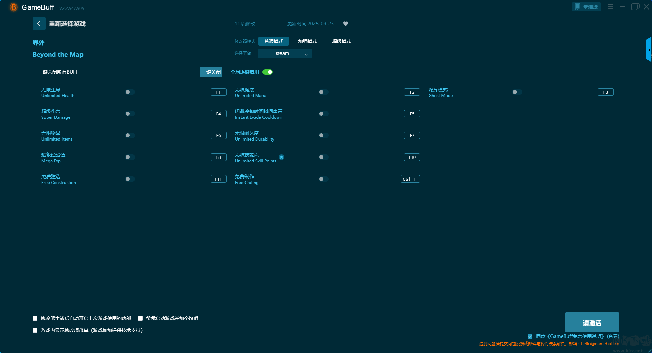Click the GameBuff logo icon
The height and width of the screenshot is (353, 652).
pyautogui.click(x=14, y=7)
